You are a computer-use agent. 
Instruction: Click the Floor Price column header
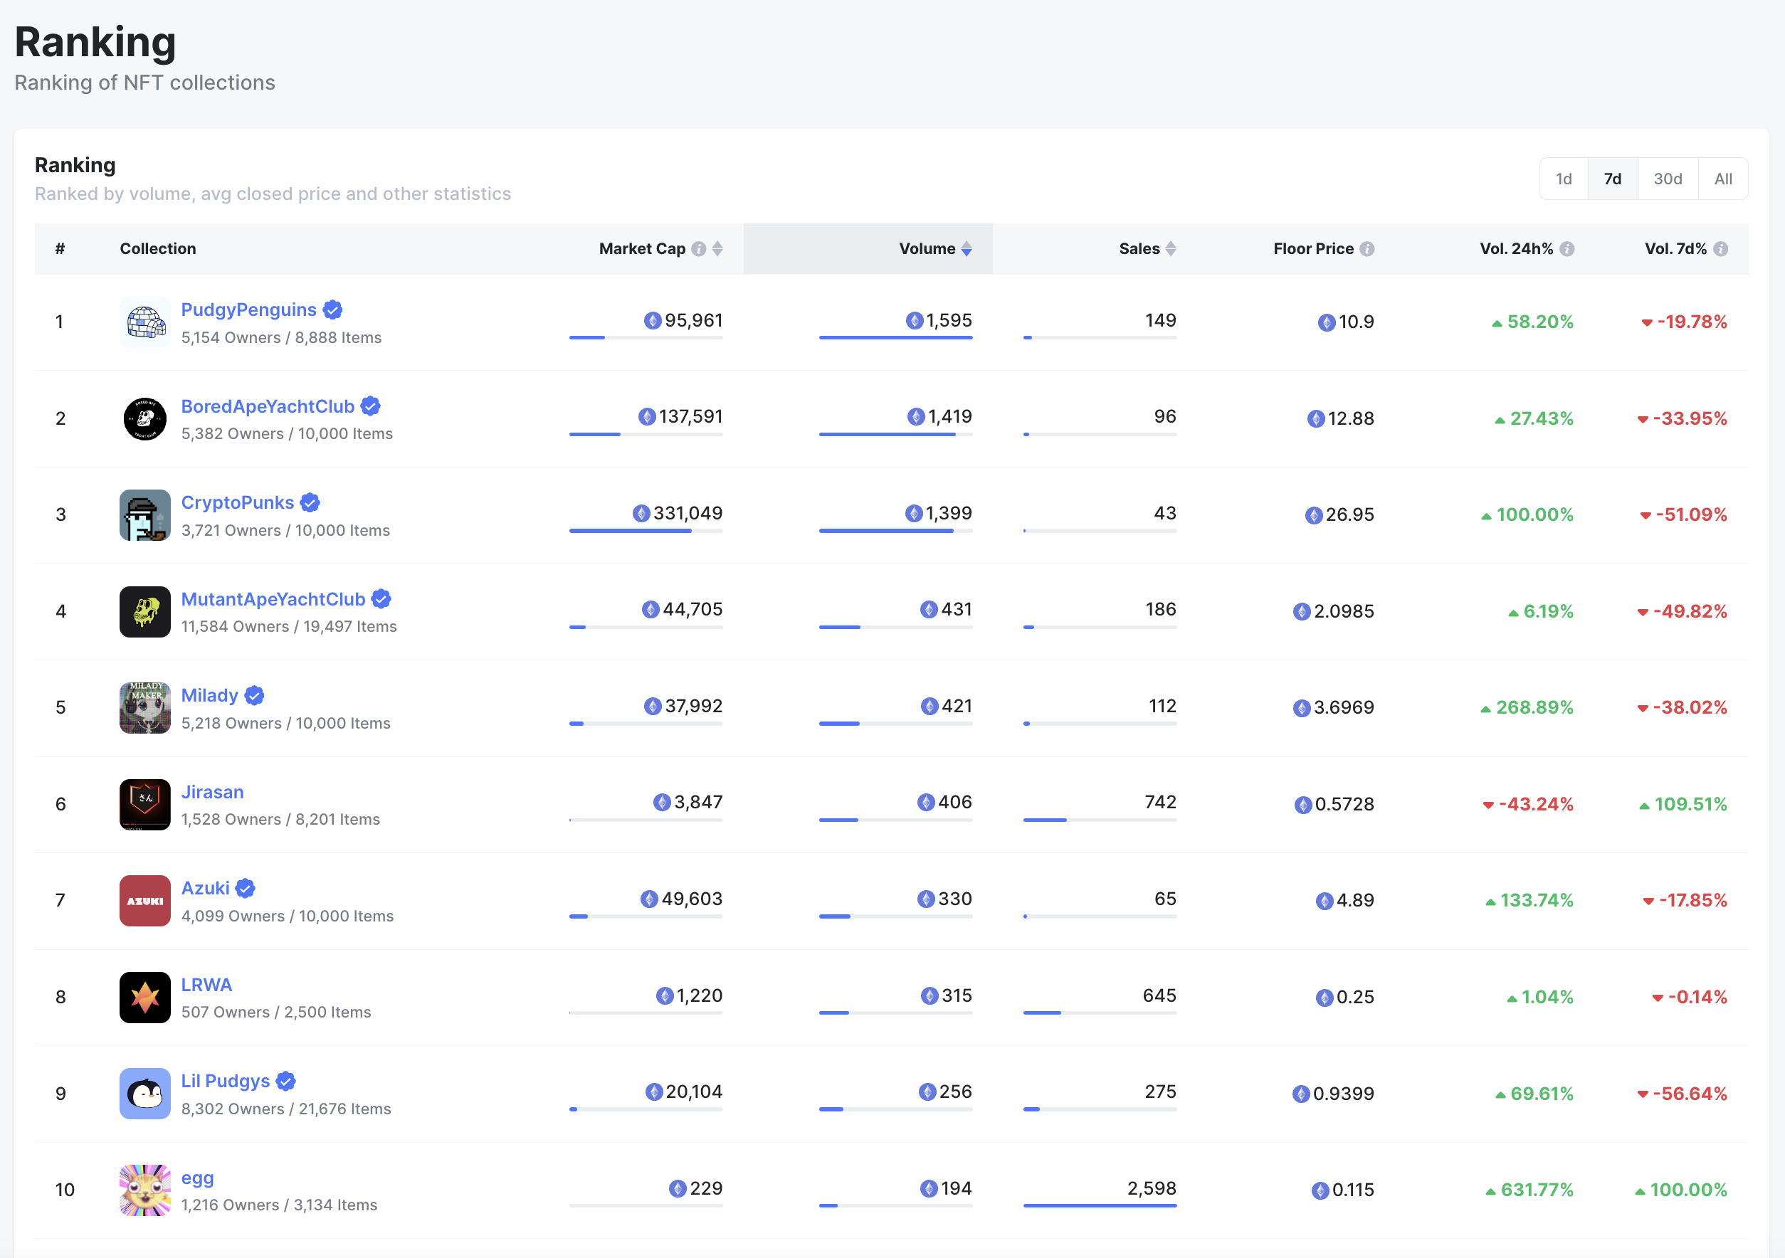pyautogui.click(x=1313, y=248)
